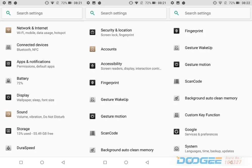
Task: Tap Fingerprint icon in the 08:22 screenshot
Action: click(x=176, y=31)
